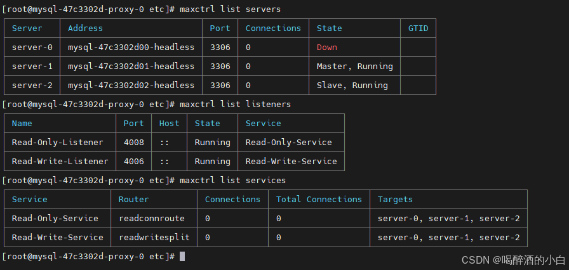Click the 'Master, Running' state cell
Image resolution: width=569 pixels, height=270 pixels.
click(x=354, y=67)
